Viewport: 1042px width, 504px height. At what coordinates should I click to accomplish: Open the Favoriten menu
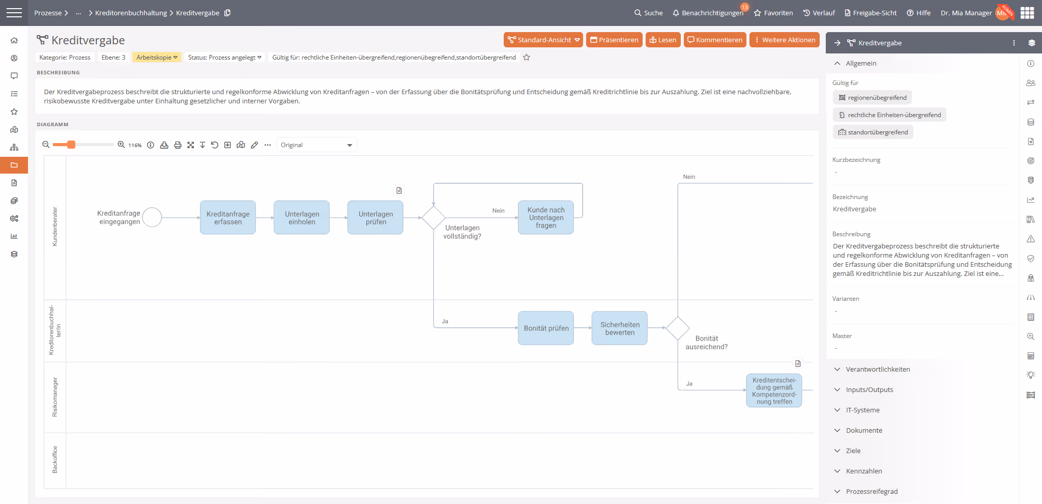coord(773,13)
